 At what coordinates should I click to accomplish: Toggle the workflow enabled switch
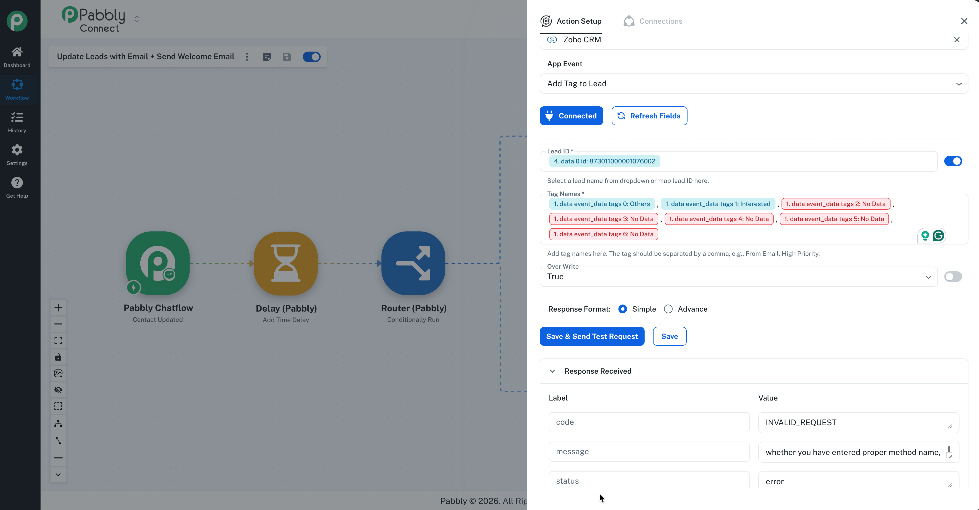[x=311, y=57]
